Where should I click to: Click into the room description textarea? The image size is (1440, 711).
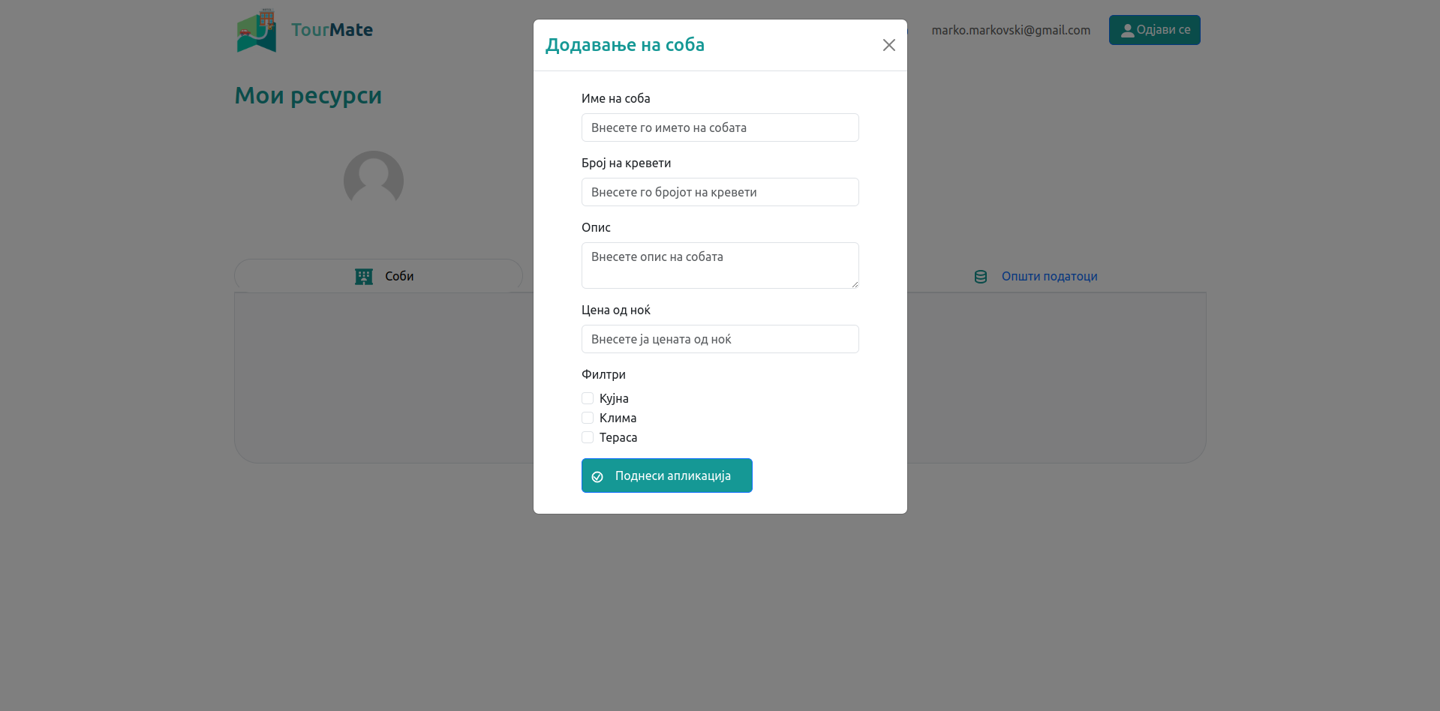720,265
